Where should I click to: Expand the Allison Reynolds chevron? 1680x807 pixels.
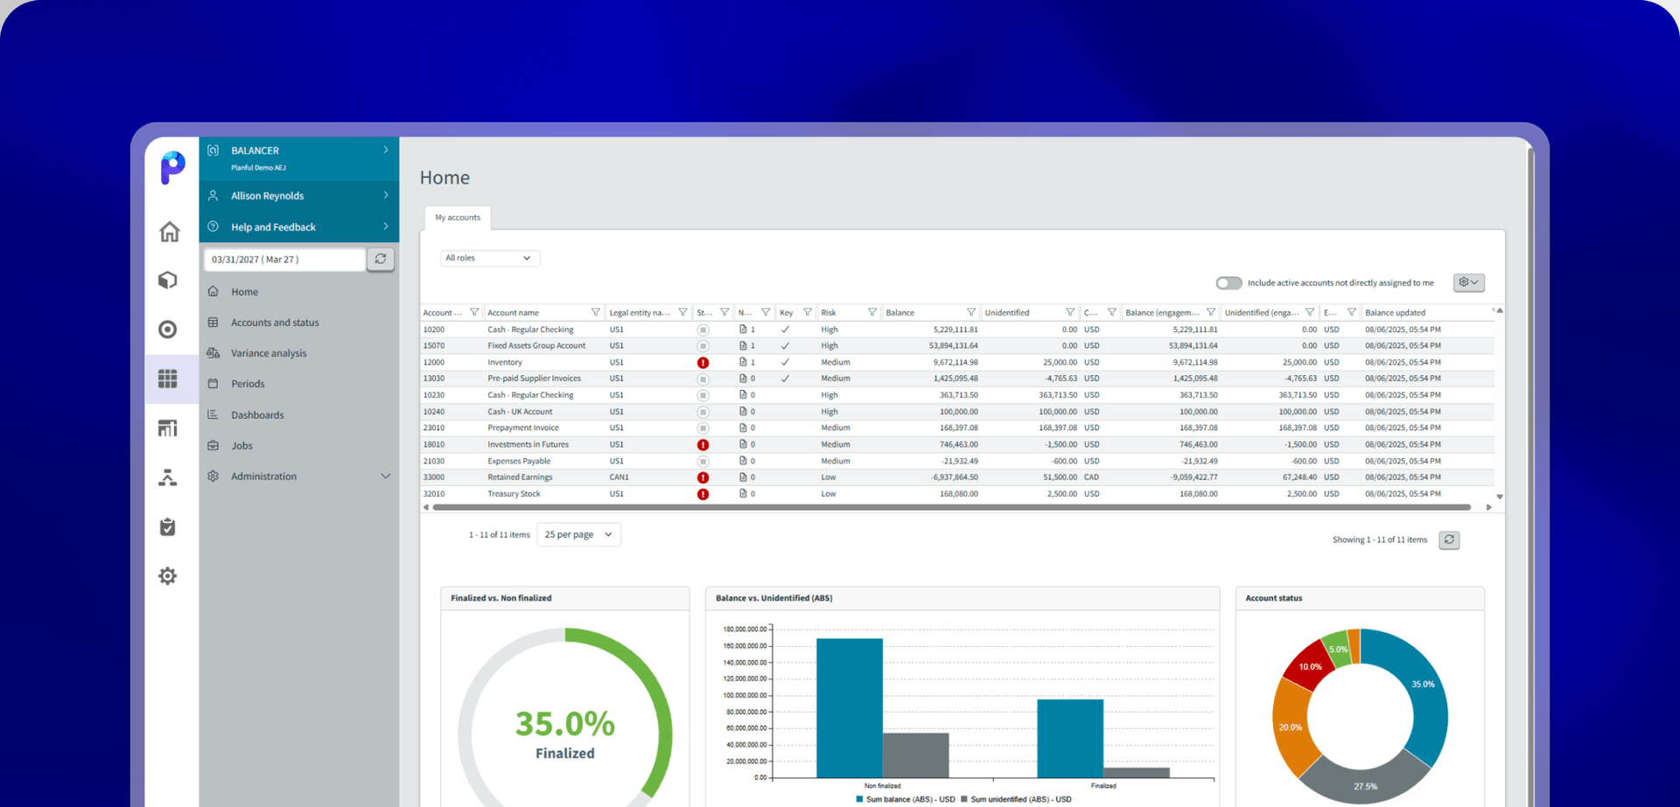click(x=386, y=196)
